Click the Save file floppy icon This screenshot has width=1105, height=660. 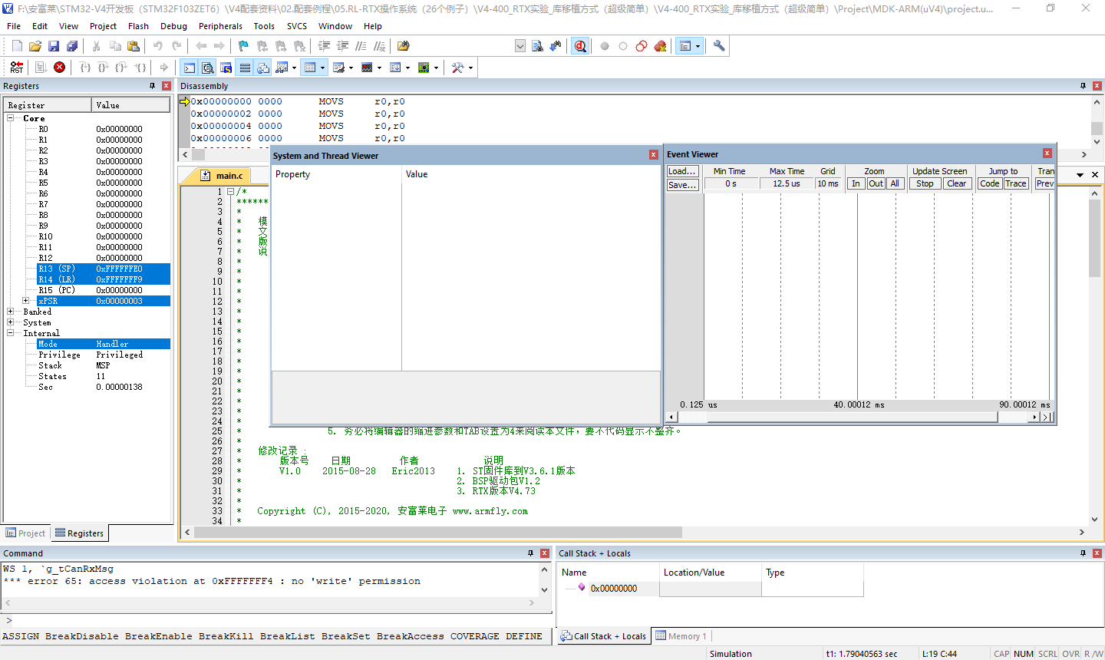click(x=54, y=46)
